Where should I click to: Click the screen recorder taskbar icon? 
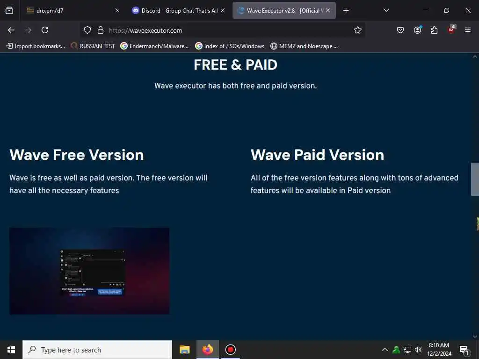230,350
